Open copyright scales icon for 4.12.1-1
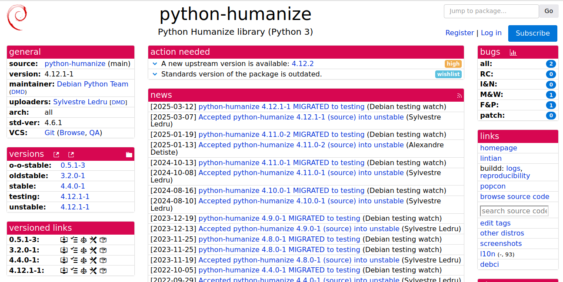The image size is (563, 282). (83, 270)
